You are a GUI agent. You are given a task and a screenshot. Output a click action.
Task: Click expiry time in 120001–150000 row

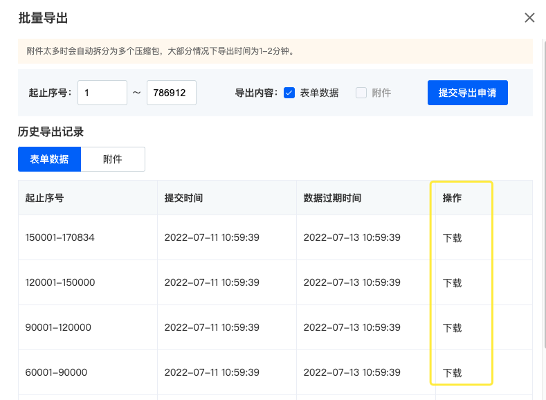352,282
